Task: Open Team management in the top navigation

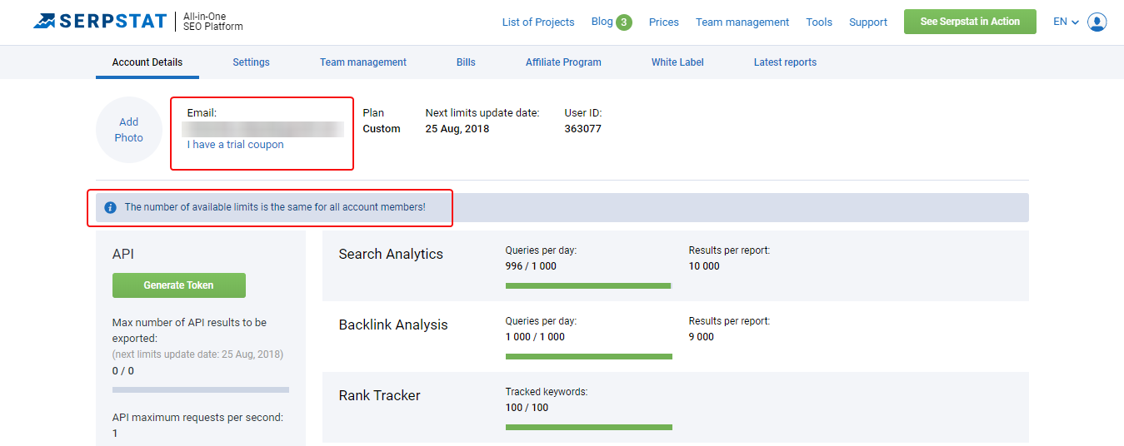Action: pos(742,22)
